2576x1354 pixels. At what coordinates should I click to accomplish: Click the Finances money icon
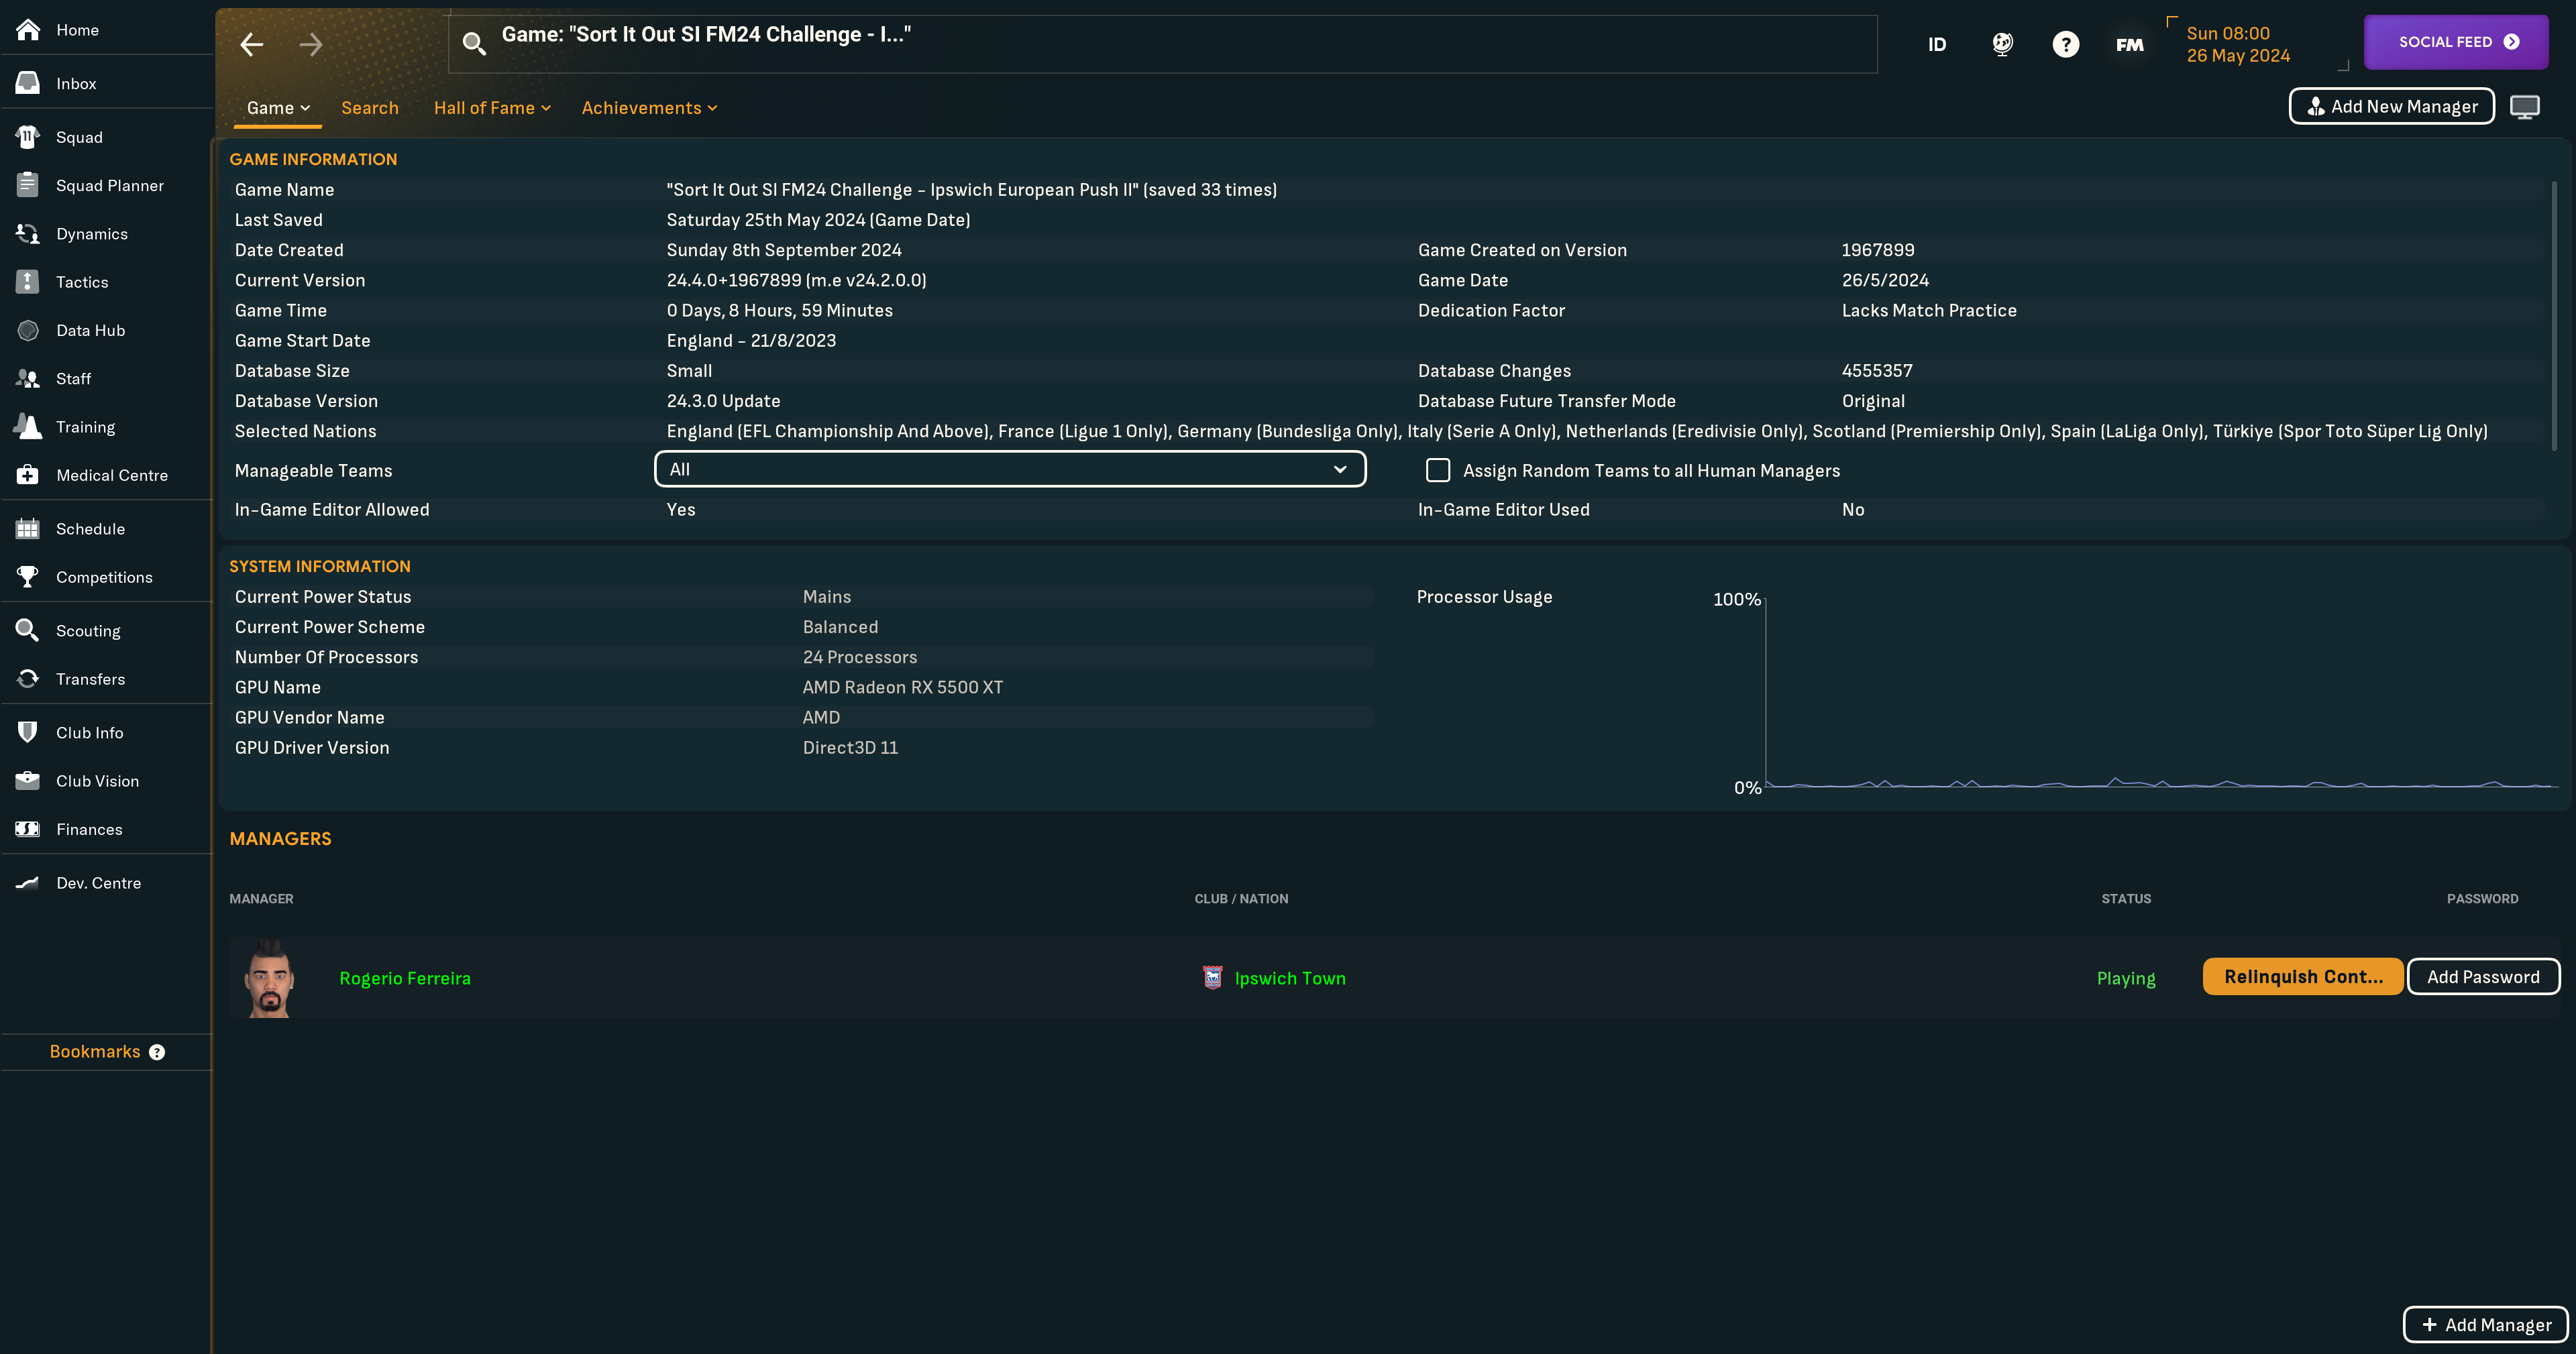click(x=28, y=829)
